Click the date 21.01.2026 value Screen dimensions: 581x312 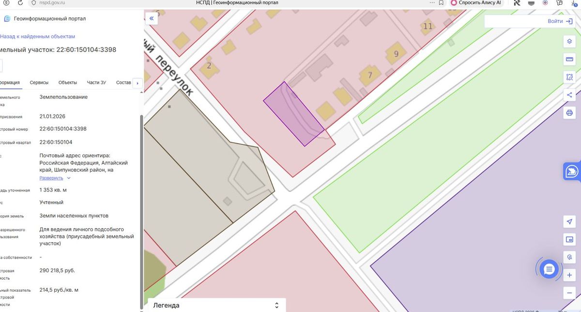[52, 117]
